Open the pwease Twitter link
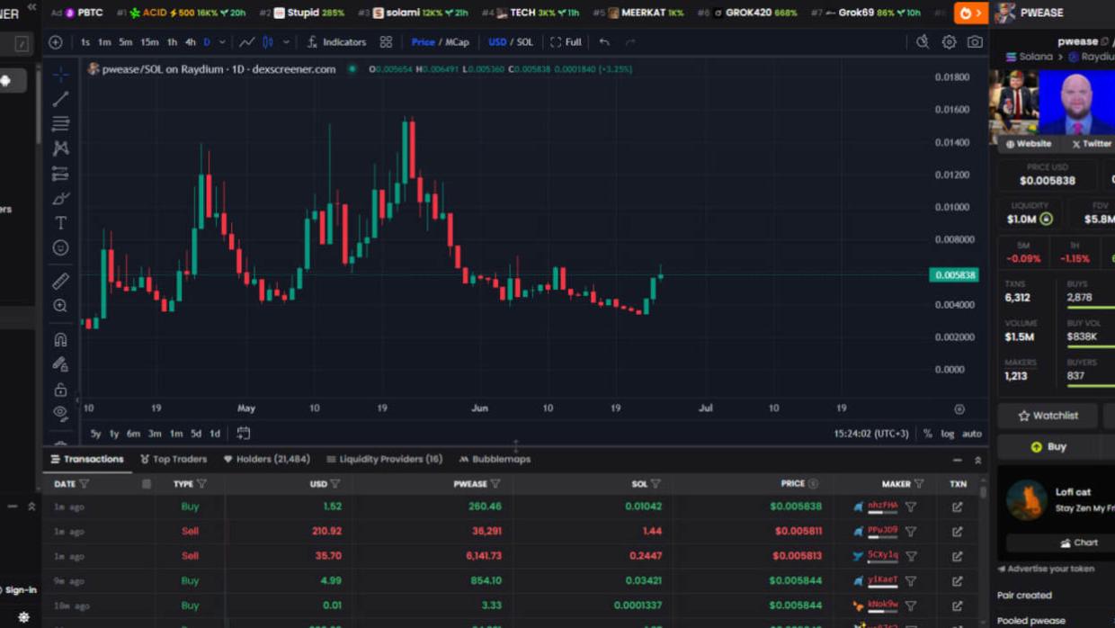This screenshot has height=628, width=1115. [1091, 144]
